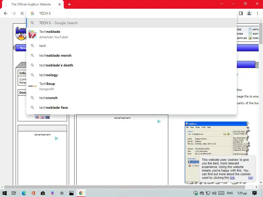
Task: Select technology suggestion
Action: tap(131, 75)
